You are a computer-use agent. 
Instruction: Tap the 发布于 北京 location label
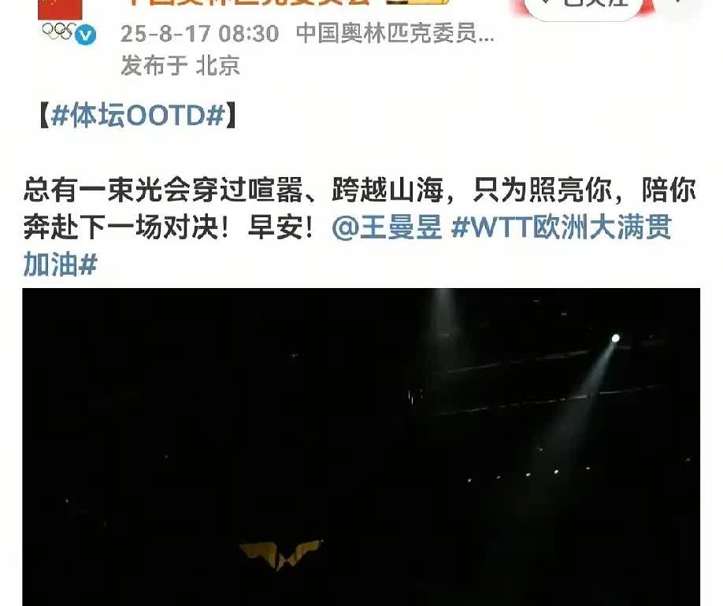(180, 65)
